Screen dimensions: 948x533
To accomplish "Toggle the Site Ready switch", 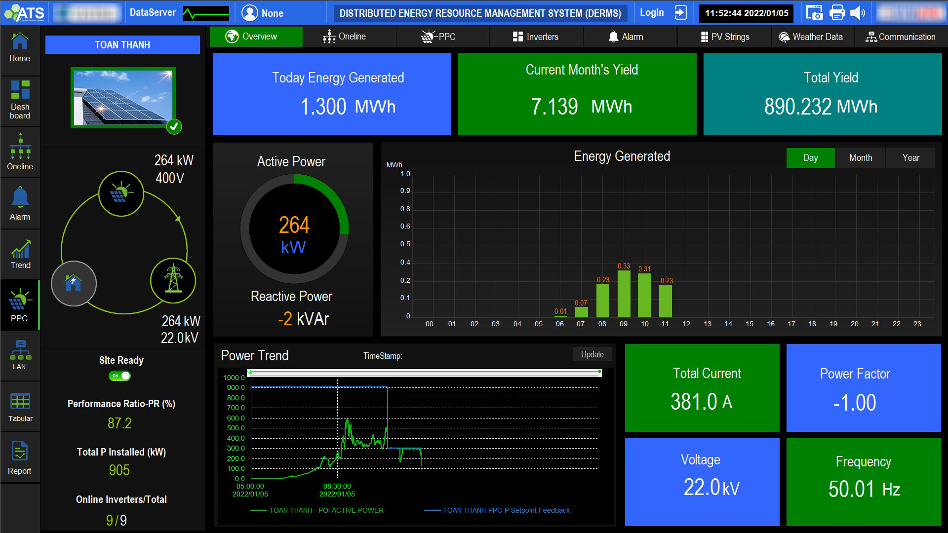I will pos(120,376).
